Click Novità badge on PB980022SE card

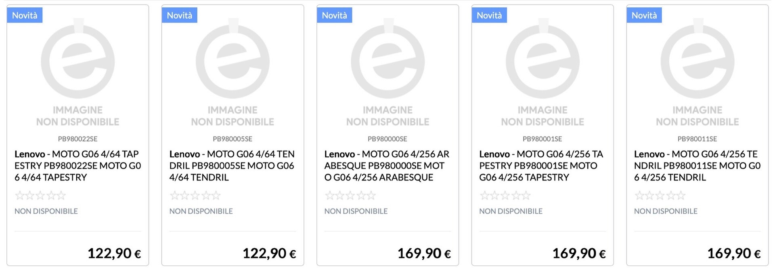[x=25, y=15]
